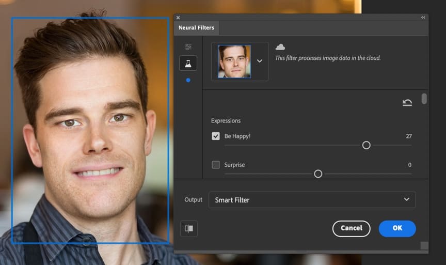Switch to the Neural Filters tab

click(196, 28)
